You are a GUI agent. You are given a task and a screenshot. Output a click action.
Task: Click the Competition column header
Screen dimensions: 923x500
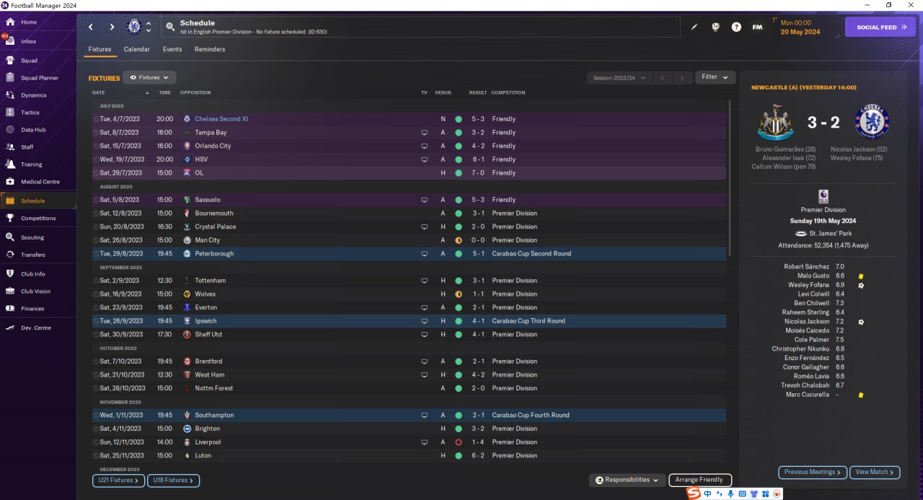pyautogui.click(x=508, y=93)
